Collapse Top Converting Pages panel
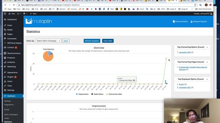Screen dimensions: 220x123 (x=207, y=62)
